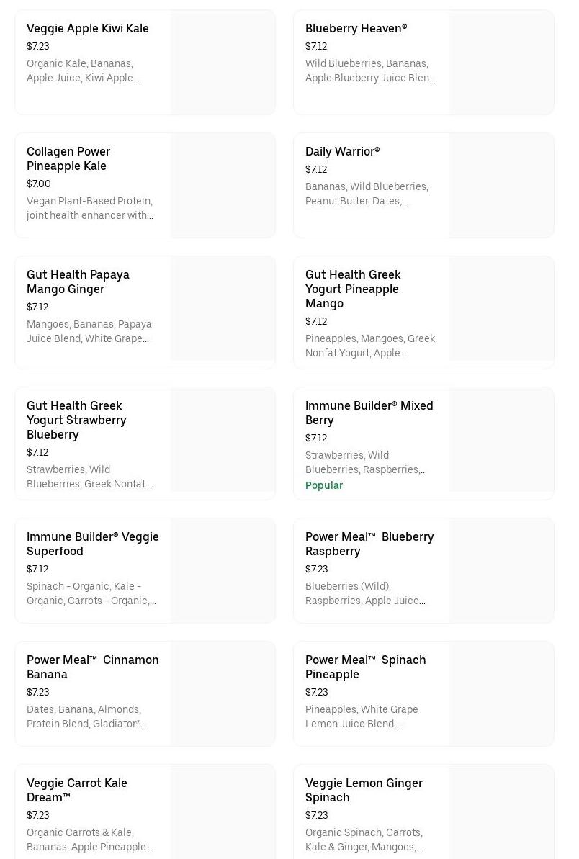Click the Power Meal Spinach Pineapple image placeholder

coord(501,694)
